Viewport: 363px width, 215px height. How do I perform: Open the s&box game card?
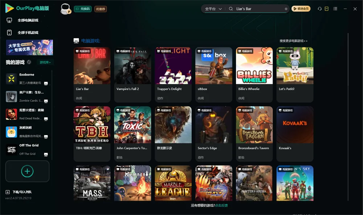(x=214, y=74)
